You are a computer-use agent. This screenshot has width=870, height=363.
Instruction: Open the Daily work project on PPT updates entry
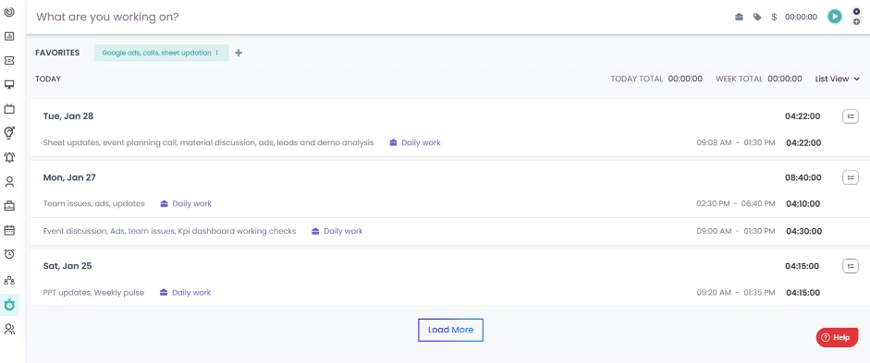click(185, 293)
